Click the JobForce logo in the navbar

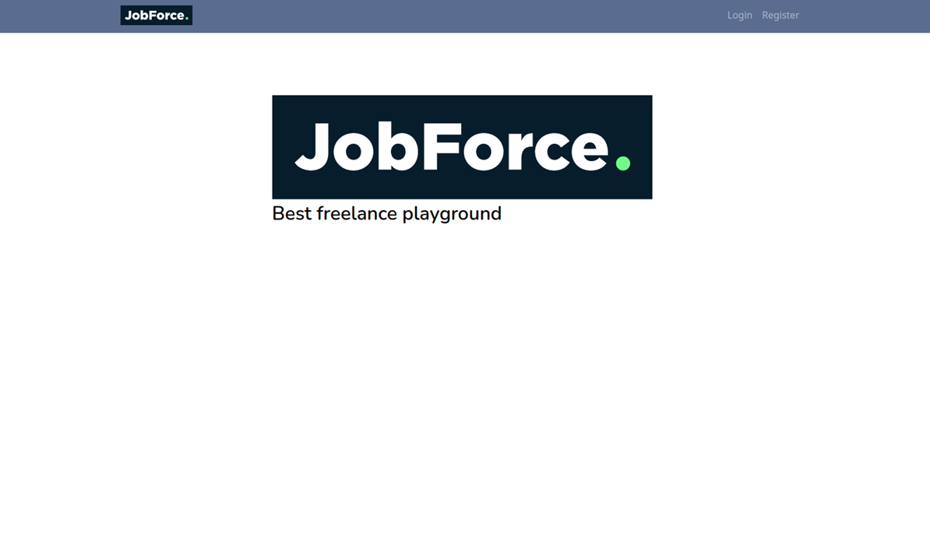click(156, 16)
